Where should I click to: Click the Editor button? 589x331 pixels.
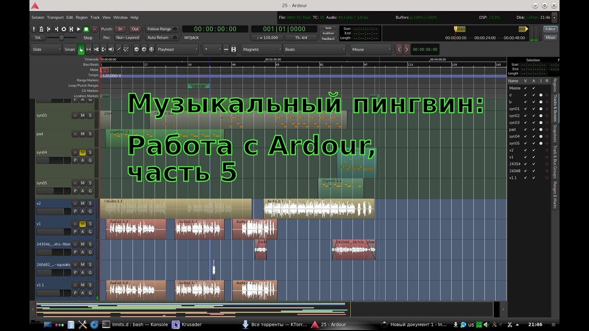click(x=550, y=29)
